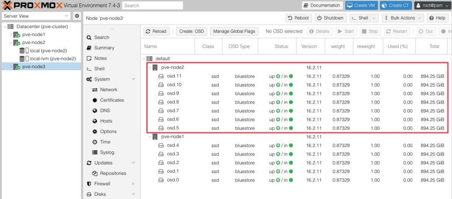The width and height of the screenshot is (452, 199).
Task: Open the Repositories page
Action: click(113, 173)
